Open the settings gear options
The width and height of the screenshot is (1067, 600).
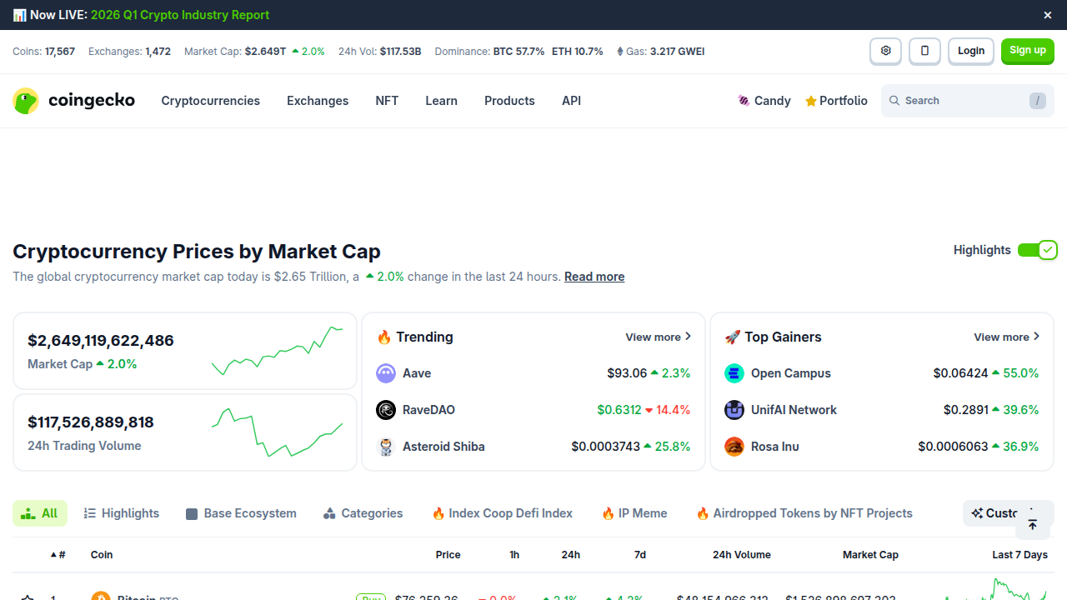point(885,51)
